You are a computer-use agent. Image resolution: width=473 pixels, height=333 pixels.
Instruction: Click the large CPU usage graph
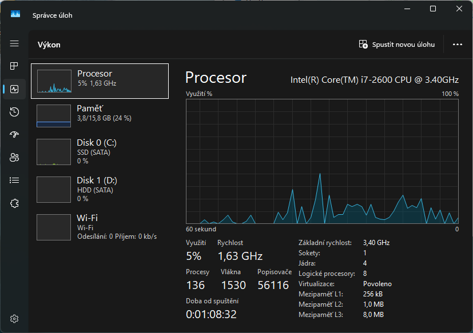point(322,161)
